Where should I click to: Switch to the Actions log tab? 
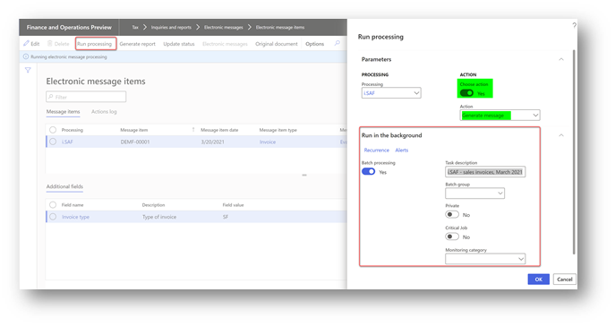point(104,112)
